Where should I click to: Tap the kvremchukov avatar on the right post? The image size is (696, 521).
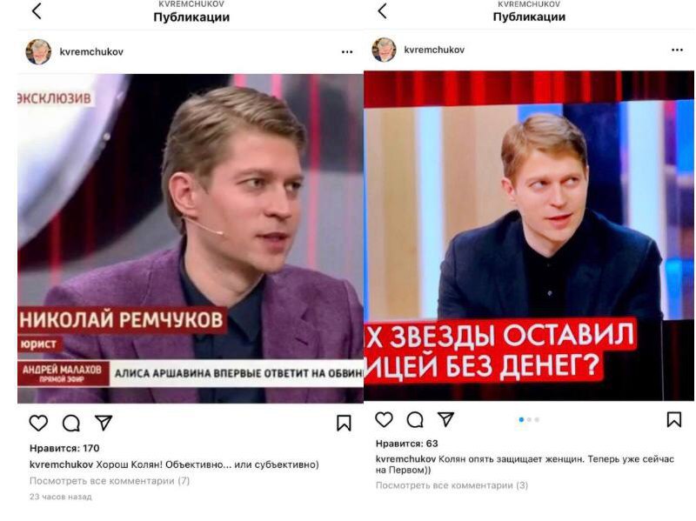[x=384, y=50]
